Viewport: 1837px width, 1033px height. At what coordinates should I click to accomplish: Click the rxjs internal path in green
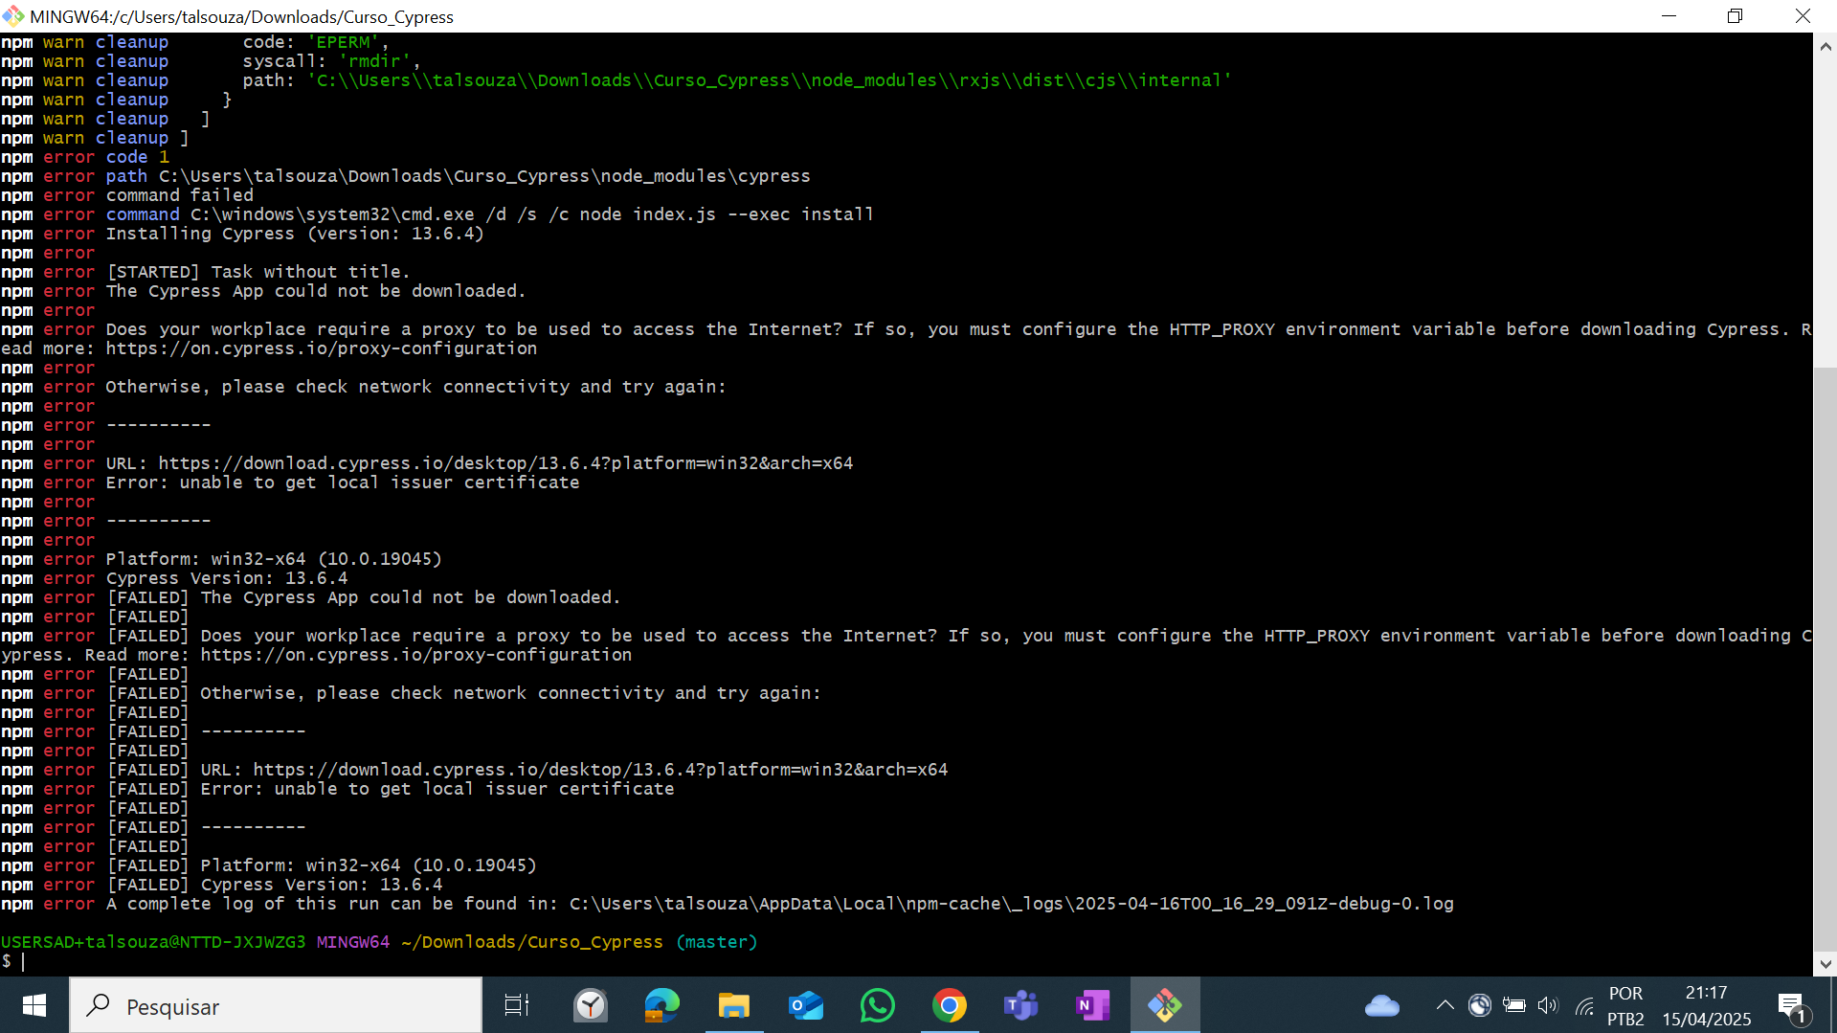click(x=769, y=80)
